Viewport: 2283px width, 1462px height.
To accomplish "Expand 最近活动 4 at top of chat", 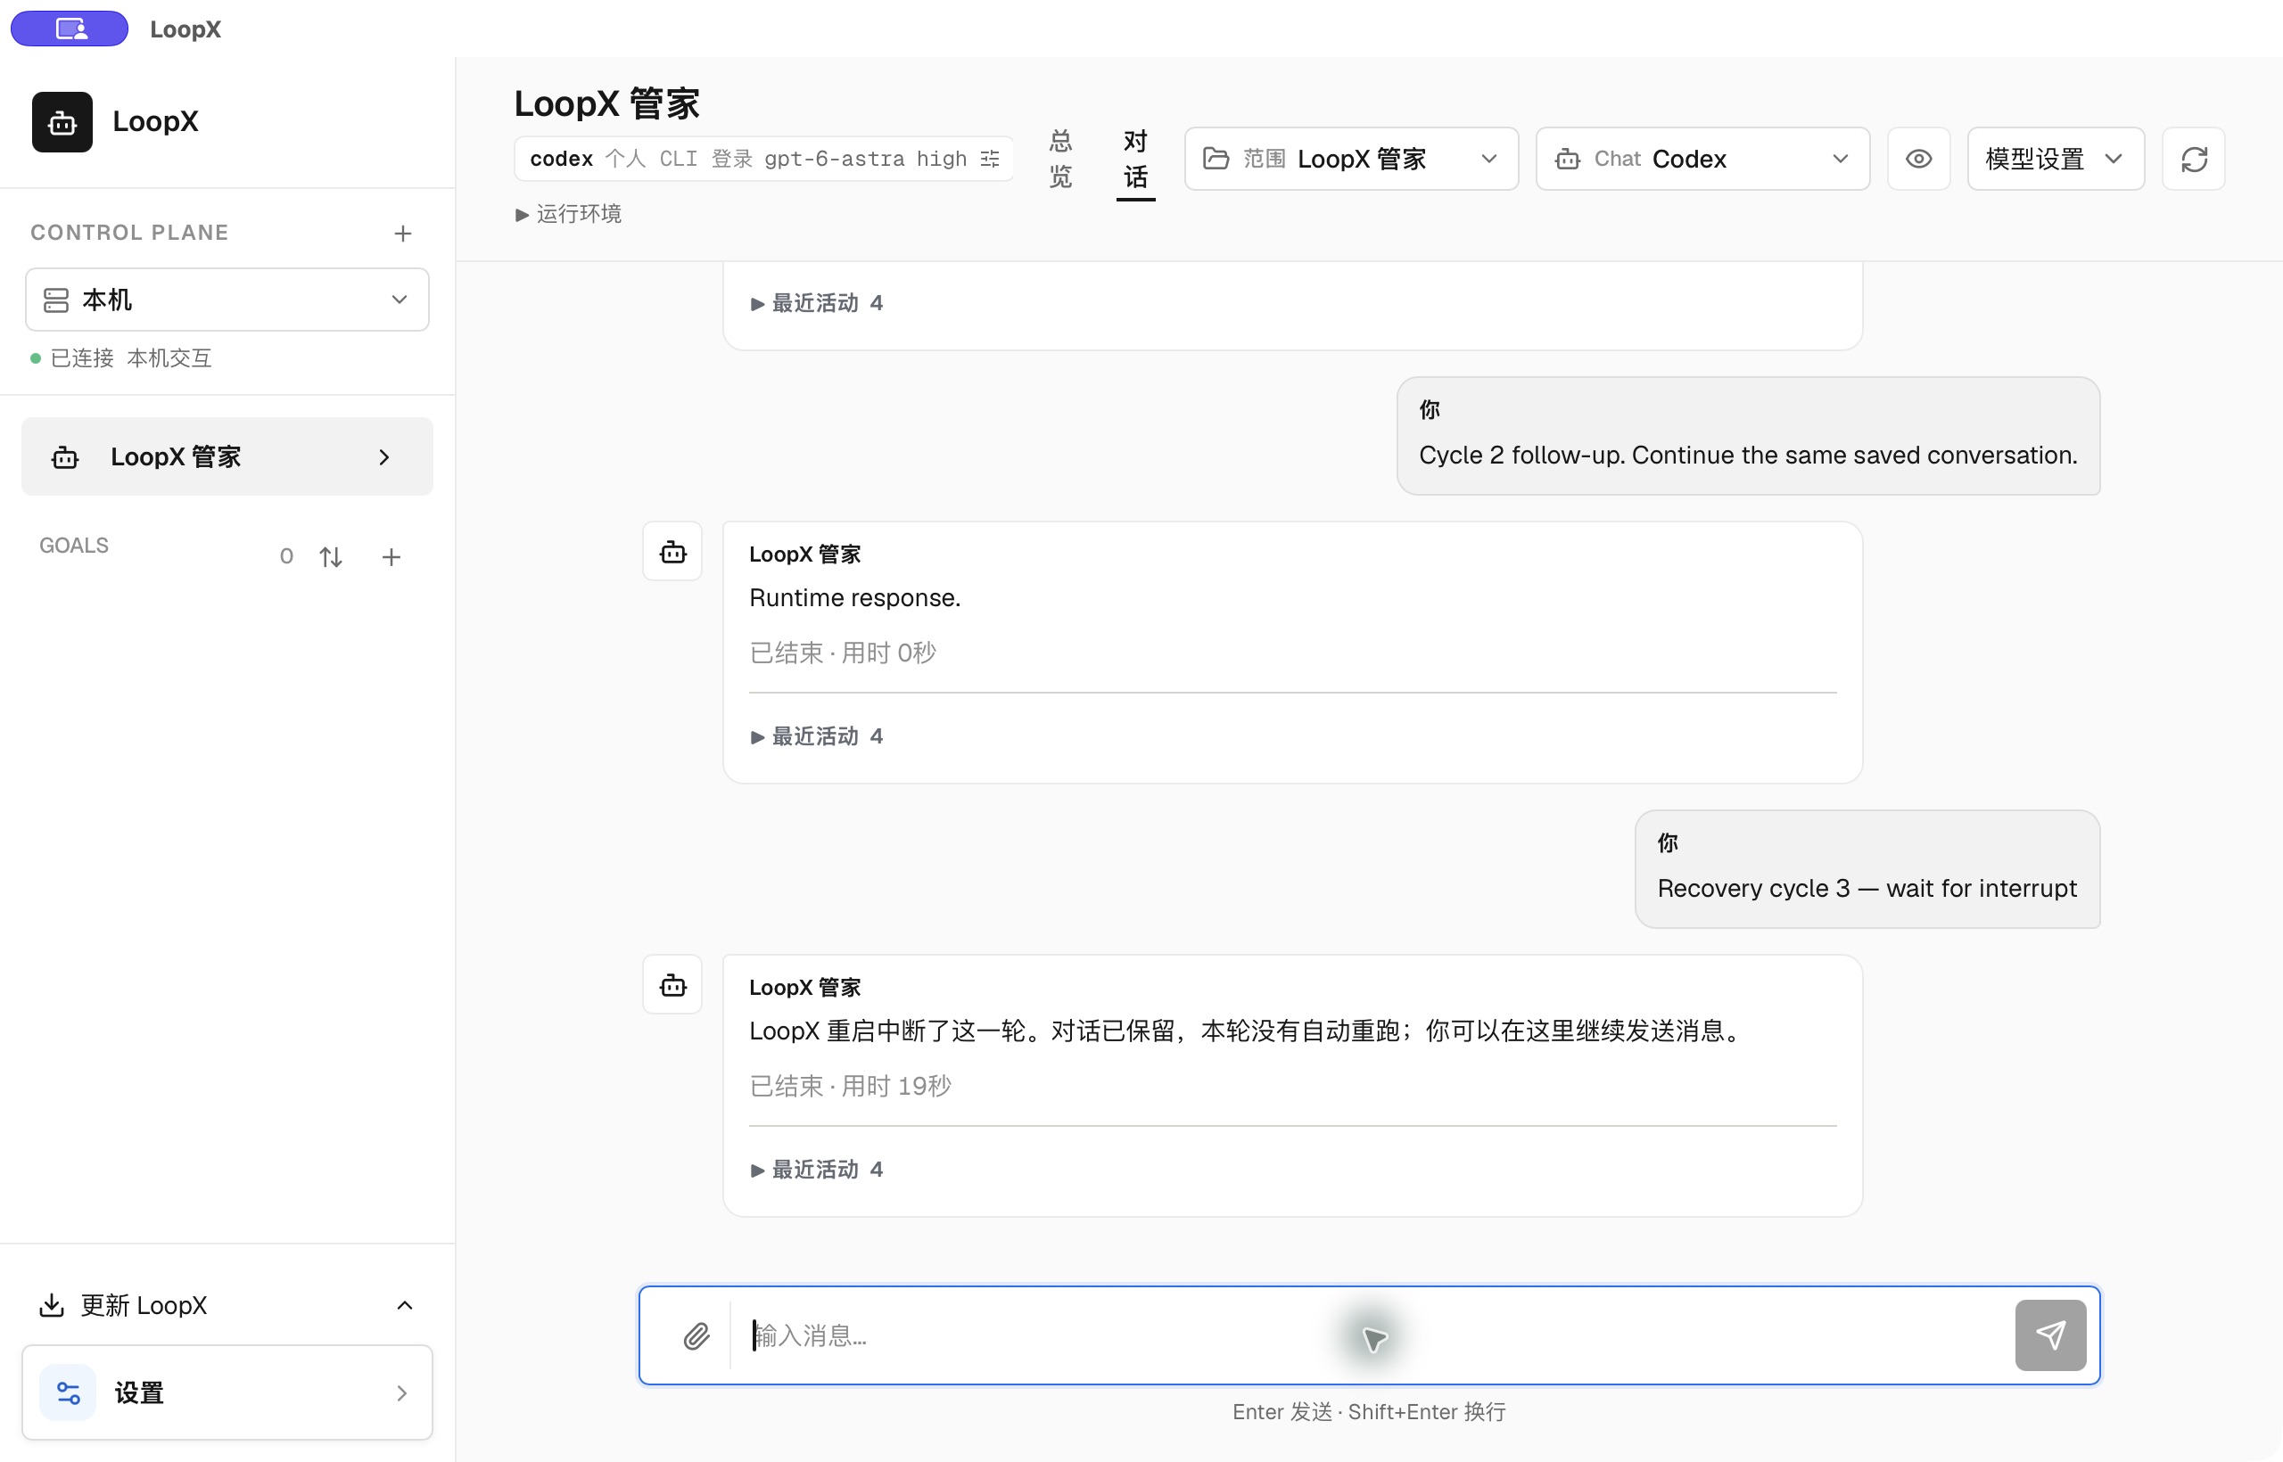I will click(x=817, y=303).
